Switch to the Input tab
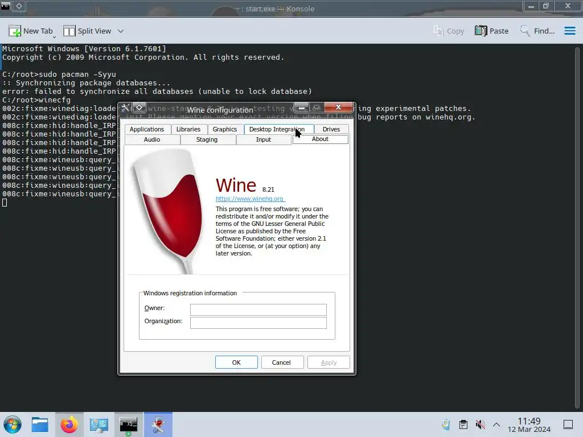 [x=263, y=139]
